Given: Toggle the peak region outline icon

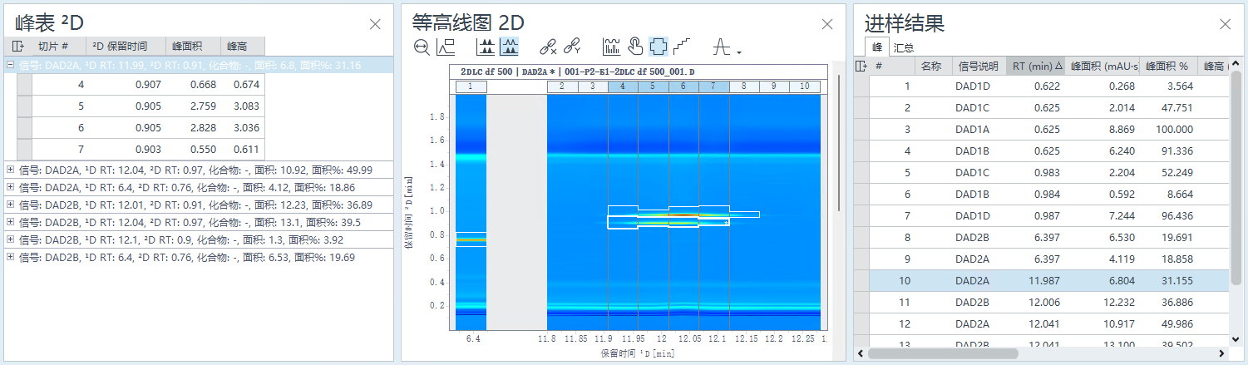Looking at the screenshot, I should tap(658, 47).
